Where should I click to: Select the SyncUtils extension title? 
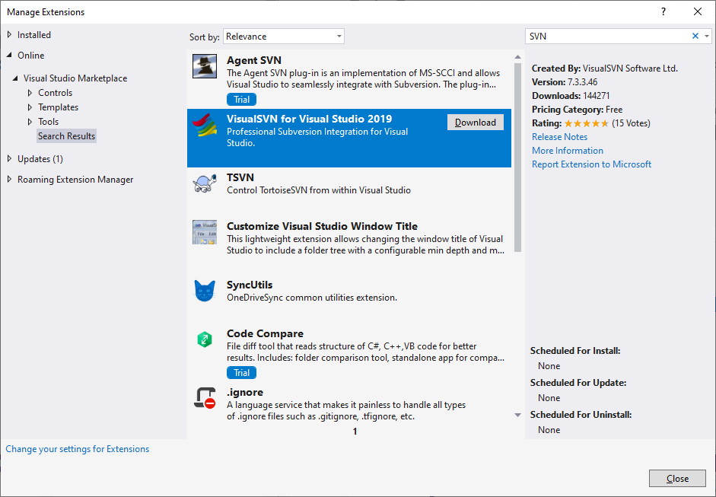click(x=250, y=285)
